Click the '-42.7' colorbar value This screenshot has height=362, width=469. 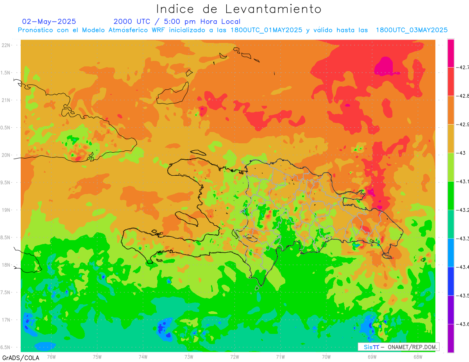pyautogui.click(x=462, y=67)
